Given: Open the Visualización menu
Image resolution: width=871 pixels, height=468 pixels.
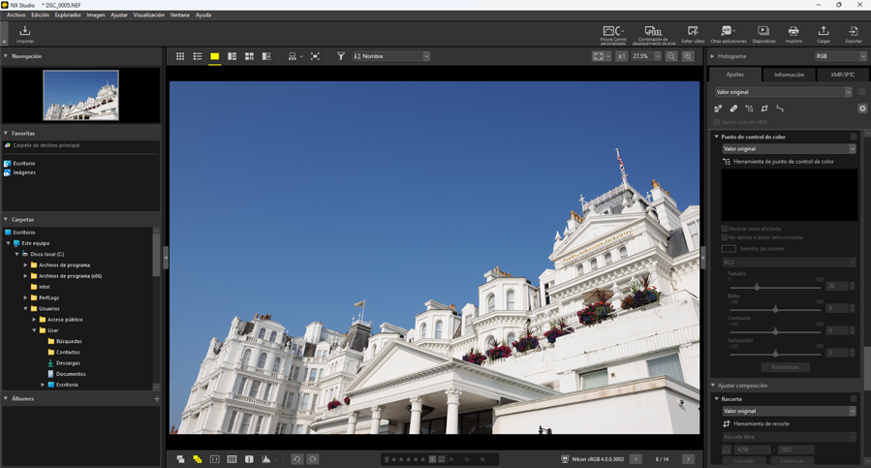Looking at the screenshot, I should (148, 16).
